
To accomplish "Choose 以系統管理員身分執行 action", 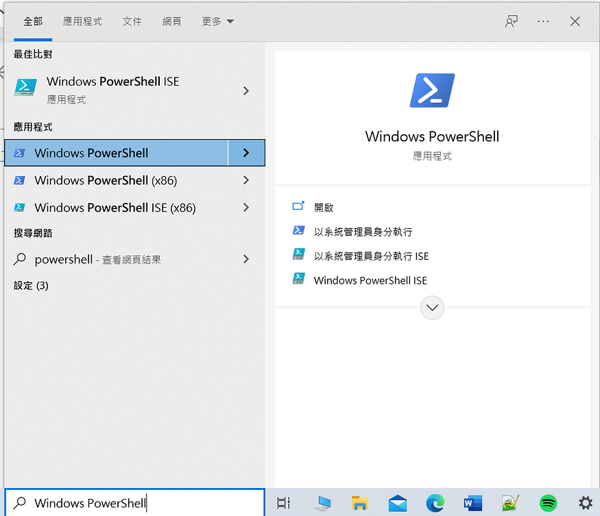I will [x=363, y=232].
